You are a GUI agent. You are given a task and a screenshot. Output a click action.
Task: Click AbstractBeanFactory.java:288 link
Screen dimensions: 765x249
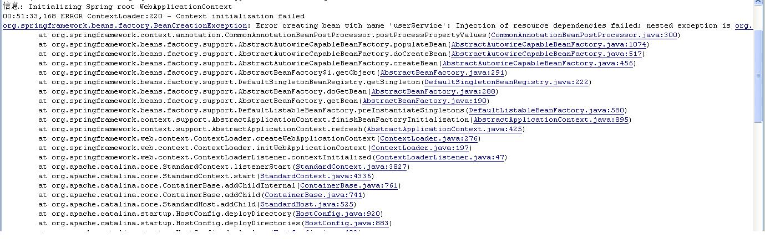(433, 91)
